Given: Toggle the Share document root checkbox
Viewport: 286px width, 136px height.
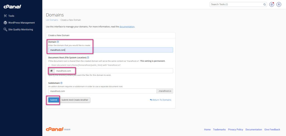Looking at the screenshot, I should pos(49,65).
